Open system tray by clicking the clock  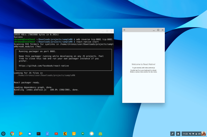(185, 134)
